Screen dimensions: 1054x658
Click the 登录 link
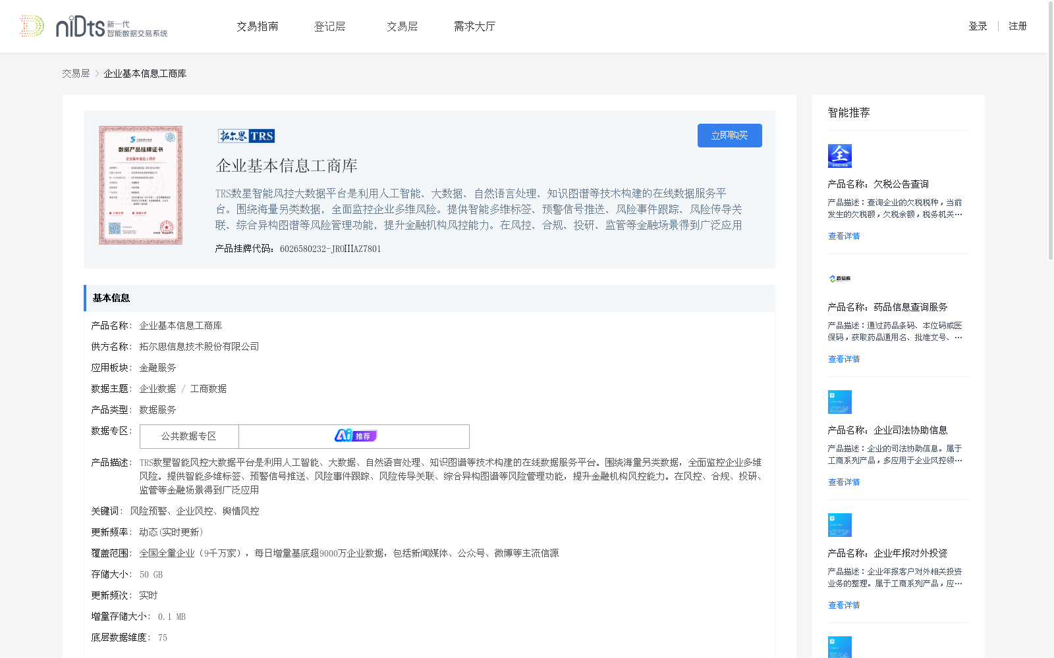coord(978,26)
